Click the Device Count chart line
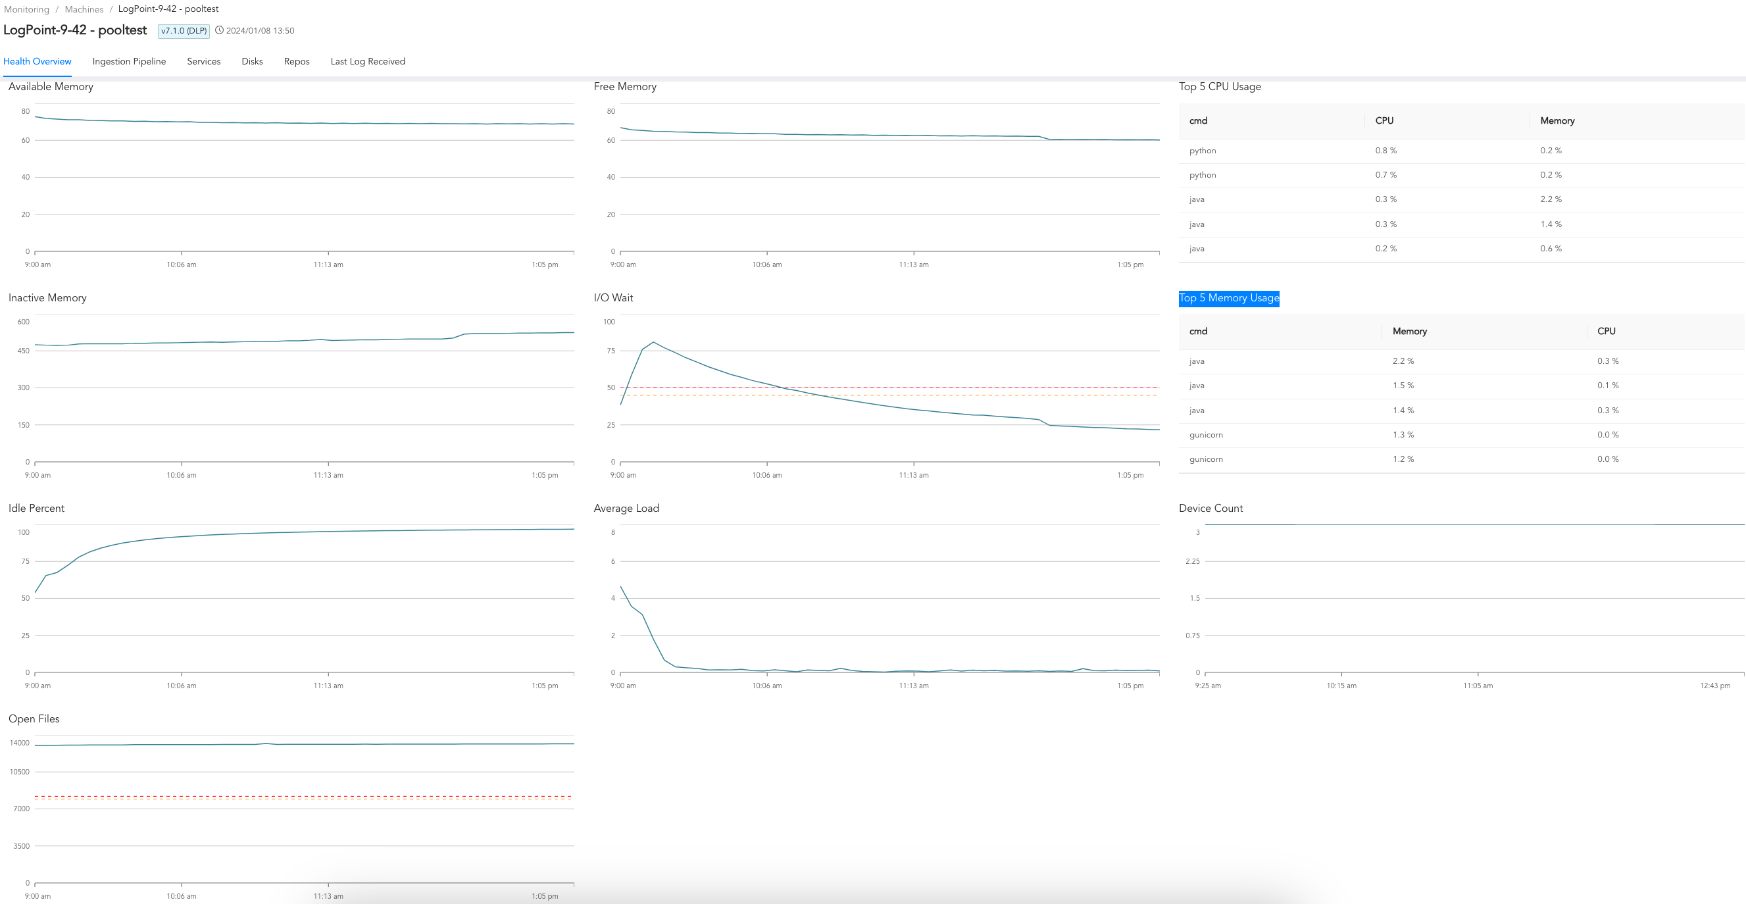Screen dimensions: 1746x904 click(x=1457, y=524)
